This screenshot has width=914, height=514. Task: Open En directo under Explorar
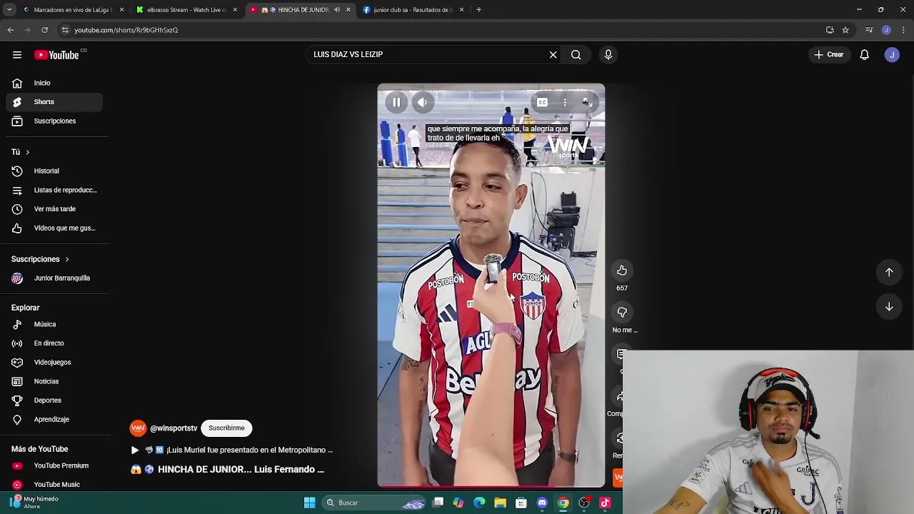click(54, 343)
